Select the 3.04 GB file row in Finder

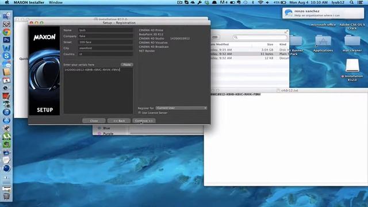tap(250, 50)
